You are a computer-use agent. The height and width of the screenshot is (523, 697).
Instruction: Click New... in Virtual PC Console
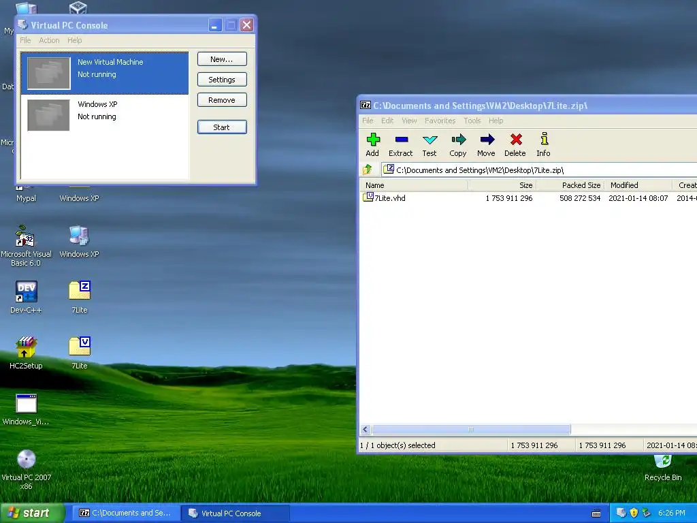222,59
